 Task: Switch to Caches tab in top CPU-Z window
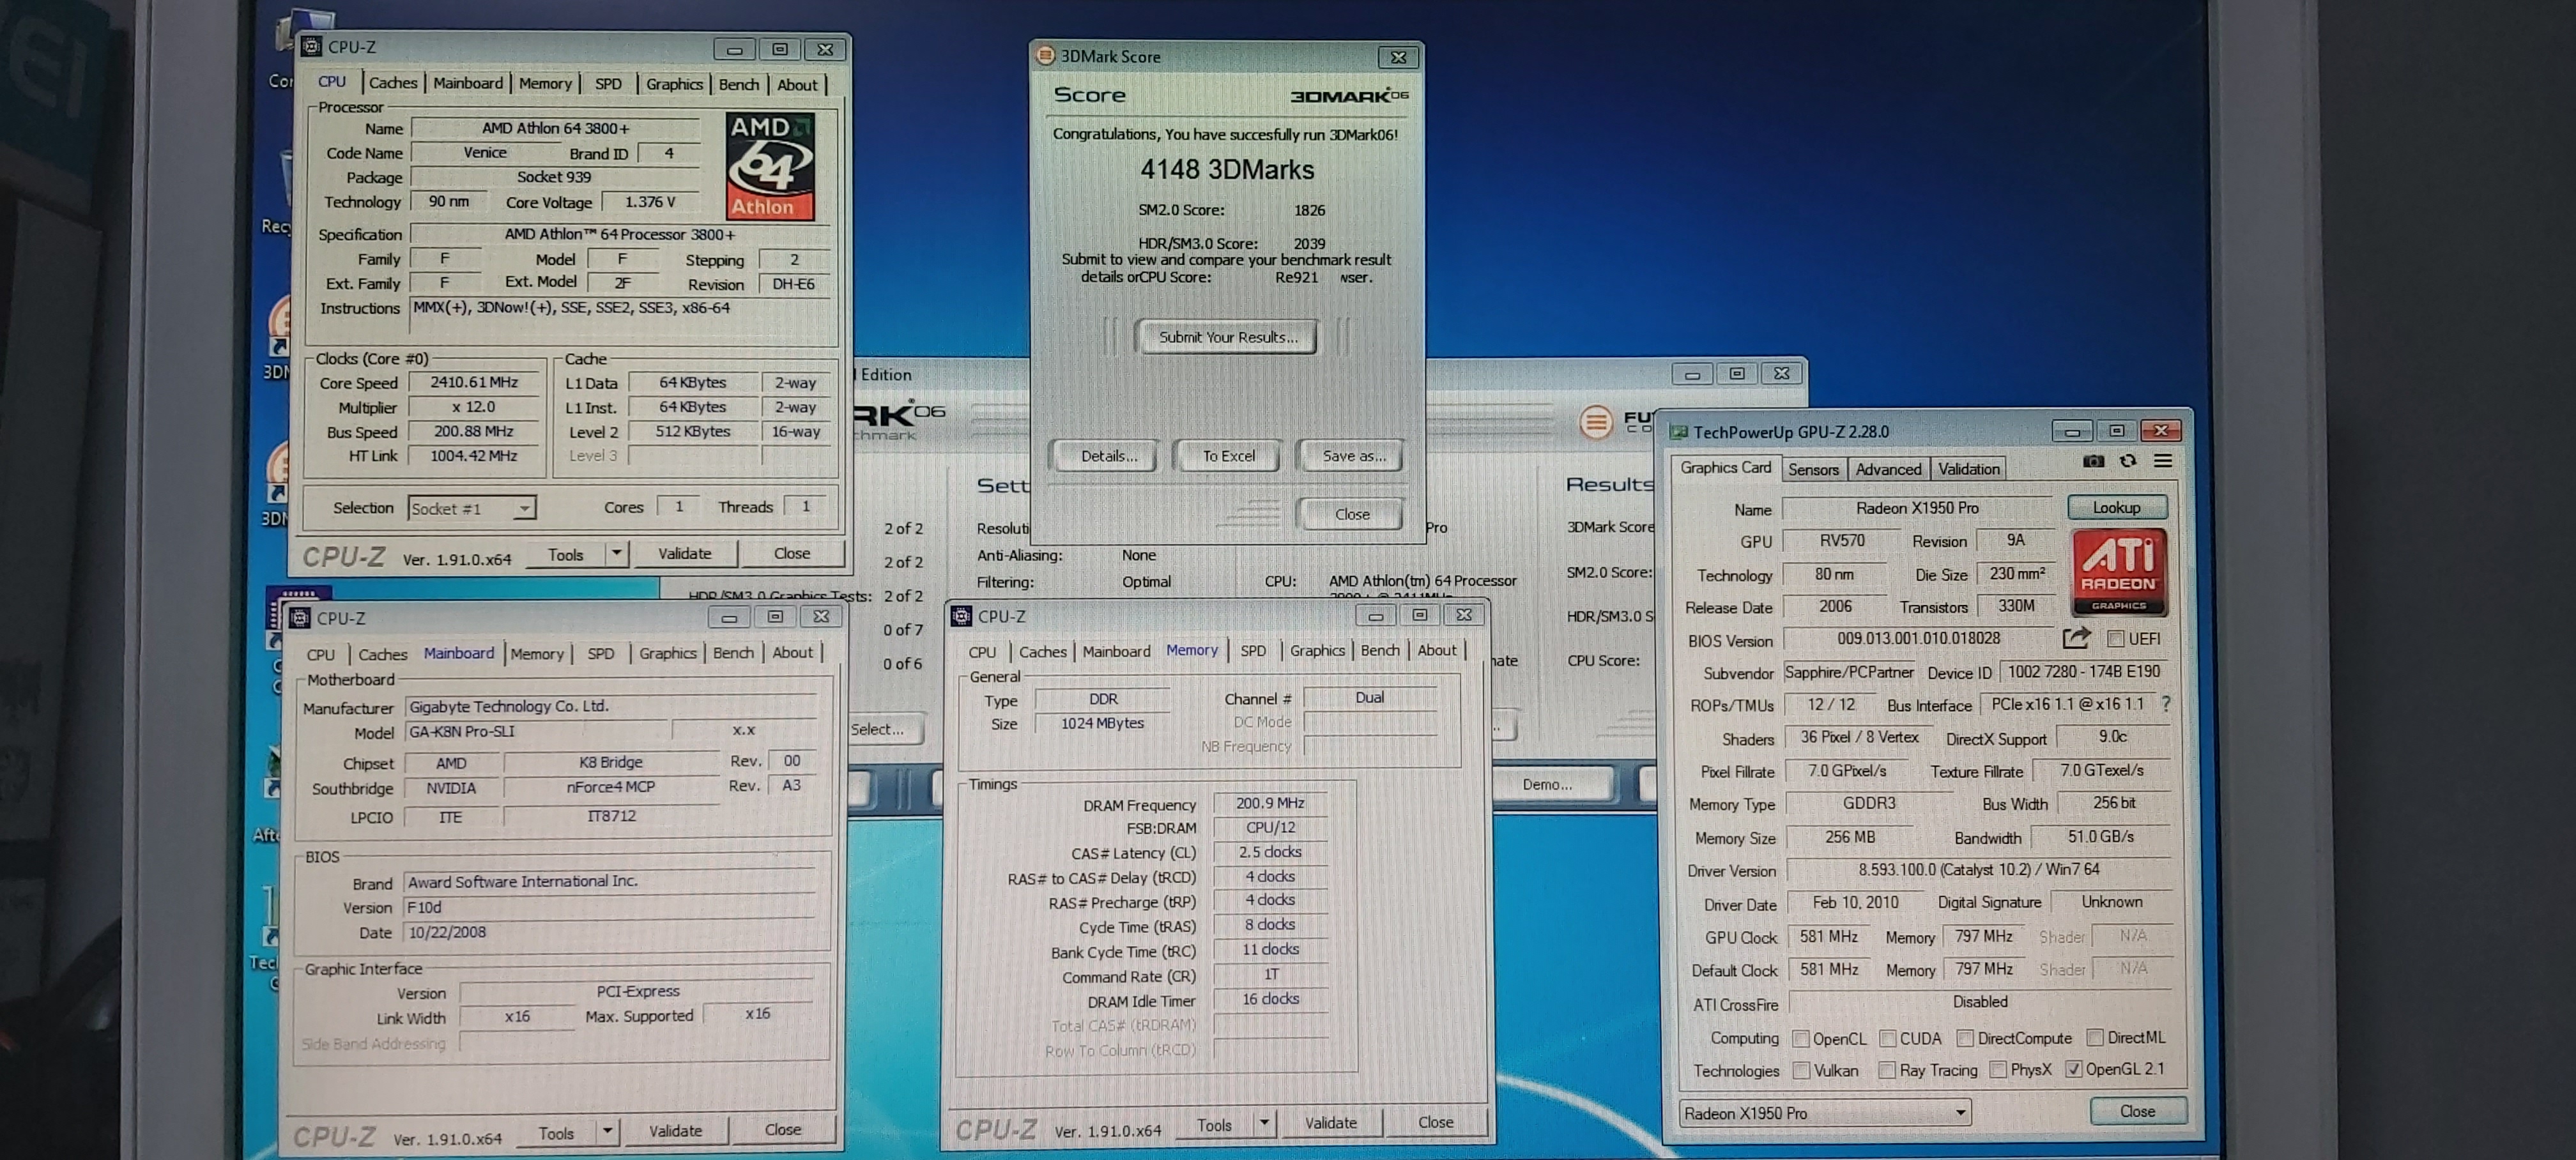393,83
